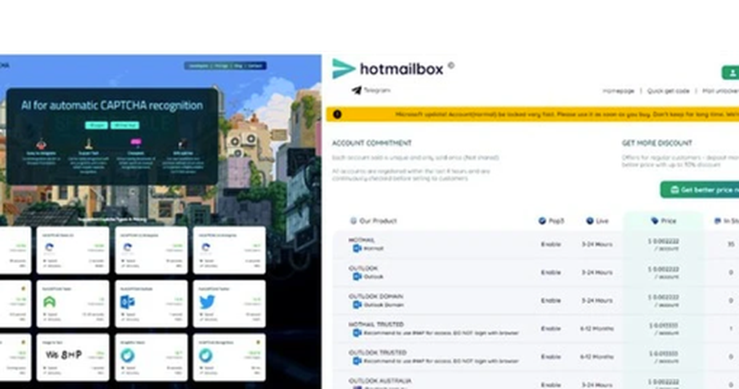The width and height of the screenshot is (739, 389).
Task: Click the Get better price button
Action: coord(700,190)
